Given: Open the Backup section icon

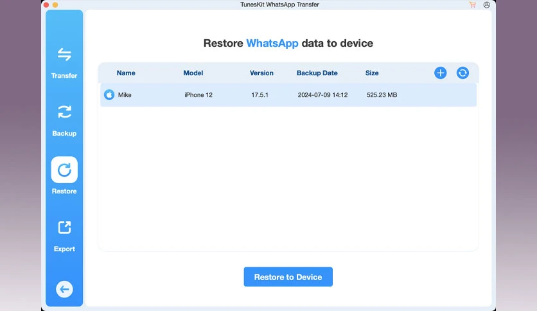Looking at the screenshot, I should pos(64,112).
